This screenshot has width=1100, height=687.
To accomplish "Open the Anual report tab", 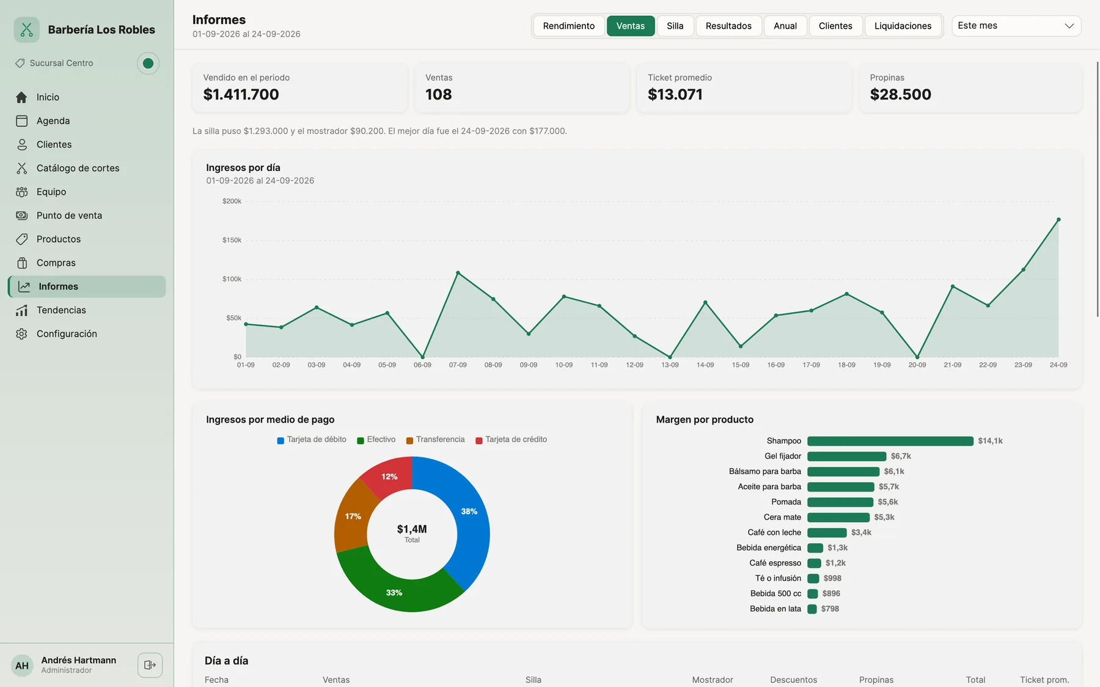I will [785, 26].
